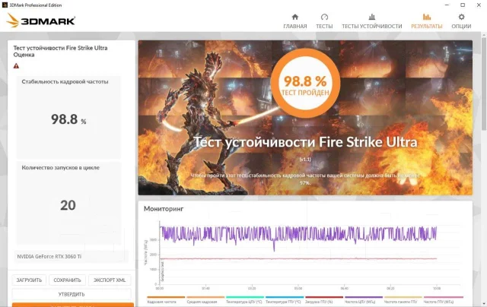Toggle the Частота ГПУ legend series

tap(443, 299)
